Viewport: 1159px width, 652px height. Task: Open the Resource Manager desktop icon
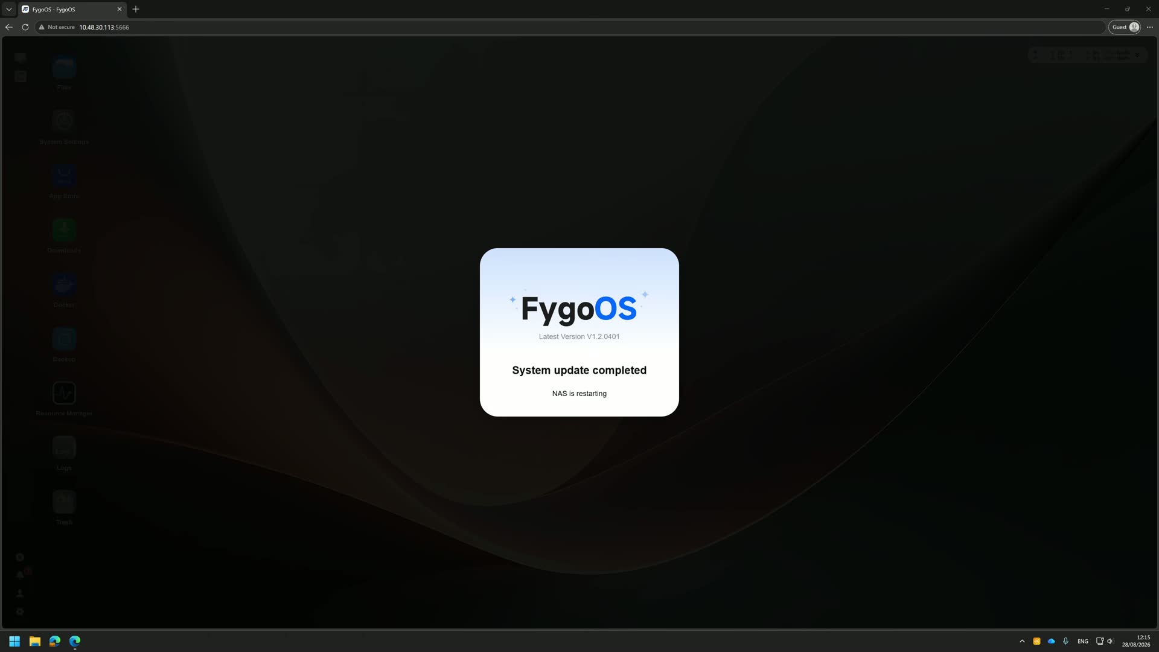[64, 393]
